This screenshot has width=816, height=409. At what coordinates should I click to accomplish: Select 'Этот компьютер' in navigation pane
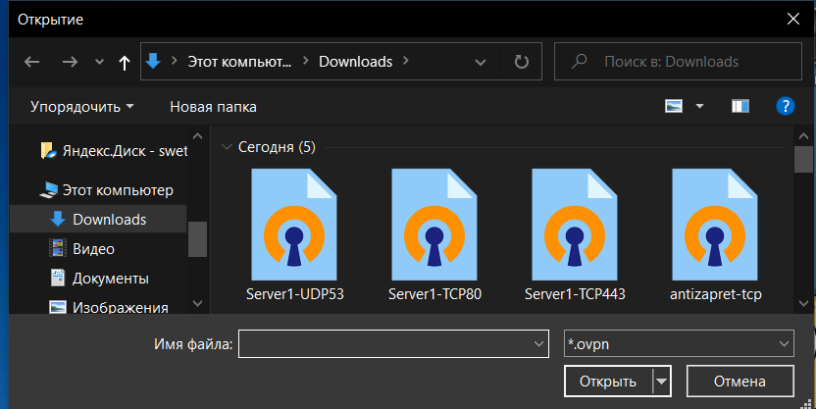107,190
